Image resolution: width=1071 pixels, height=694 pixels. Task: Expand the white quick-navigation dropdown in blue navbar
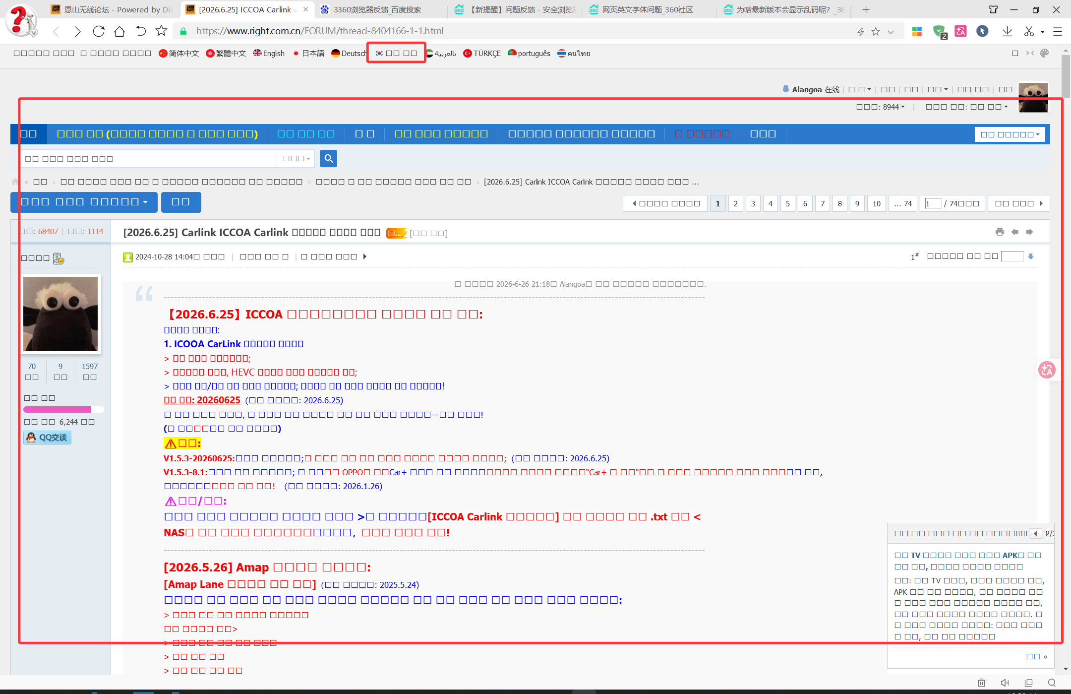point(1010,134)
